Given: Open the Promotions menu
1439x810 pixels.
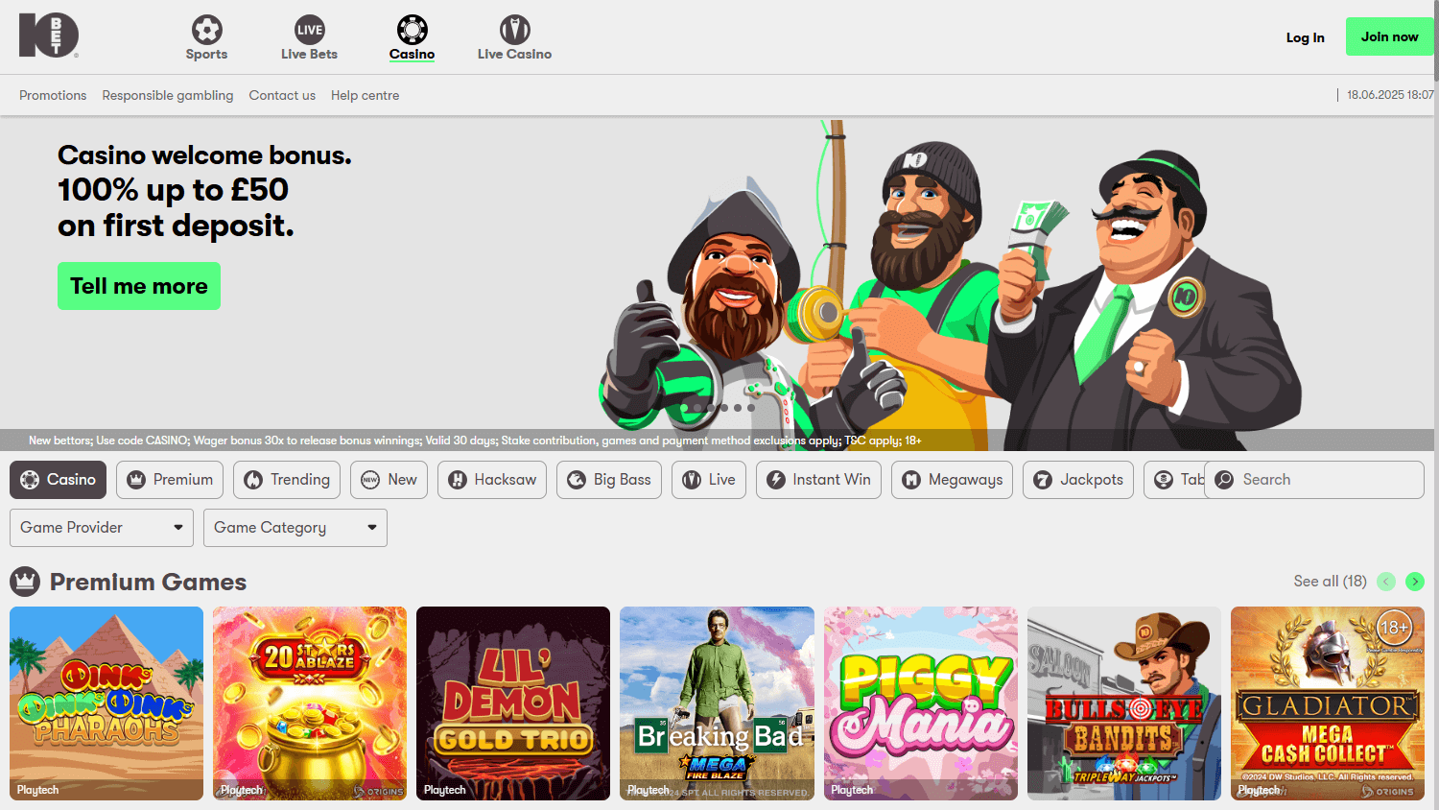Looking at the screenshot, I should (53, 95).
